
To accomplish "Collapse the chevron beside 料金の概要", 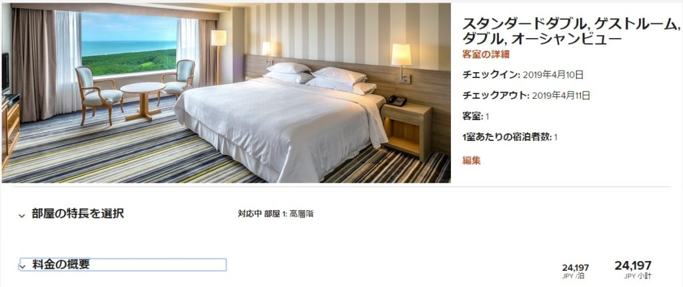I will tap(23, 266).
